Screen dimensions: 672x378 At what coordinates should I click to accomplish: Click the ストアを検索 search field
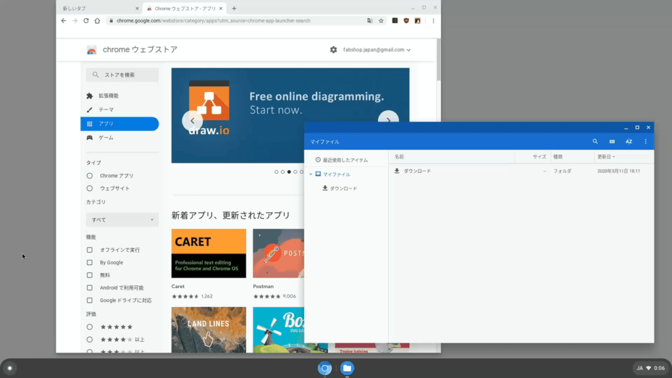[x=122, y=75]
